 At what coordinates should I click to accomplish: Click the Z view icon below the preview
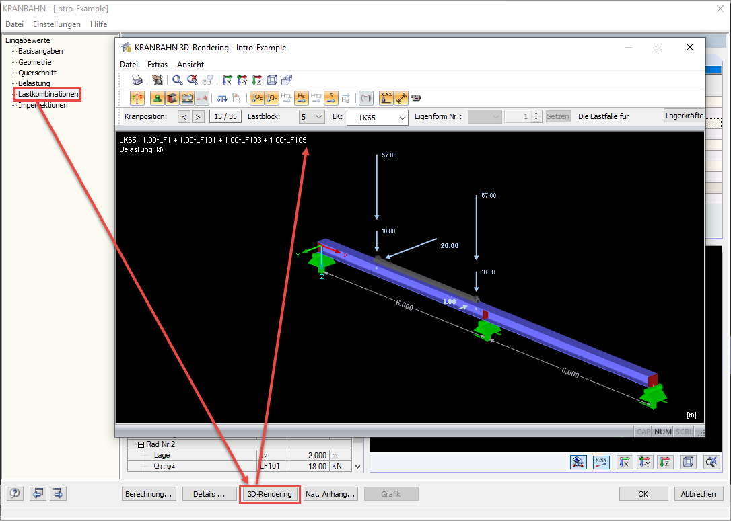coord(665,463)
